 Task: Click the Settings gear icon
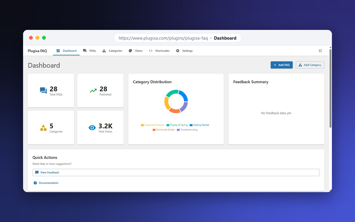coord(178,51)
